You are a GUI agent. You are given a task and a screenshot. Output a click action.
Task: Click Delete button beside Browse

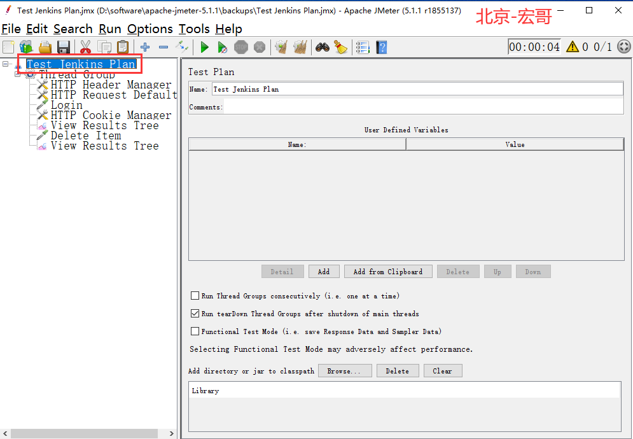(397, 371)
